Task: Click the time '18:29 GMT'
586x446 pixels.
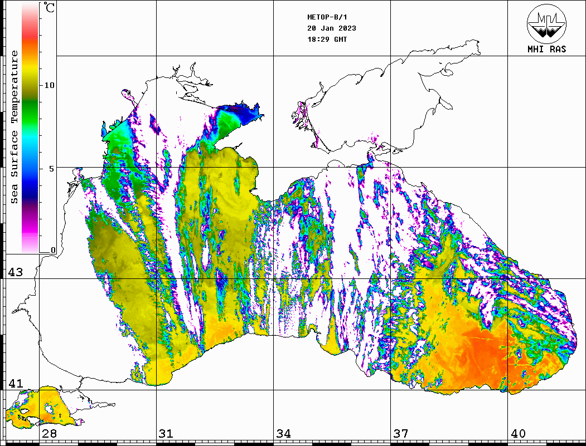Action: pyautogui.click(x=327, y=39)
